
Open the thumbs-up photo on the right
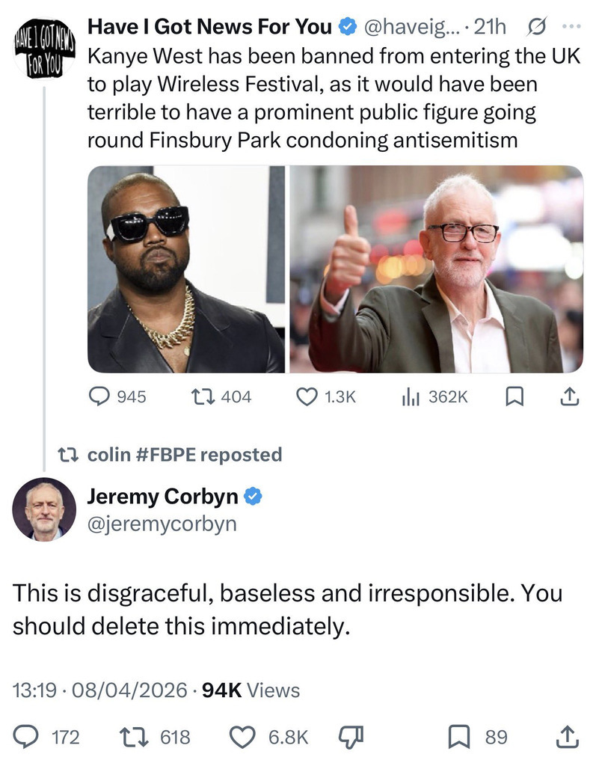436,269
